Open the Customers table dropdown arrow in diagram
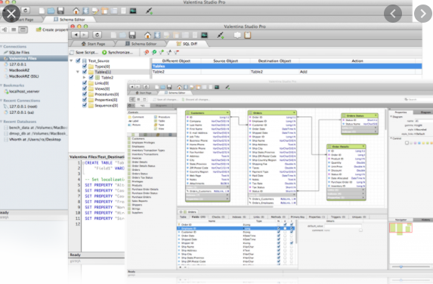The image size is (433, 284). (x=227, y=113)
